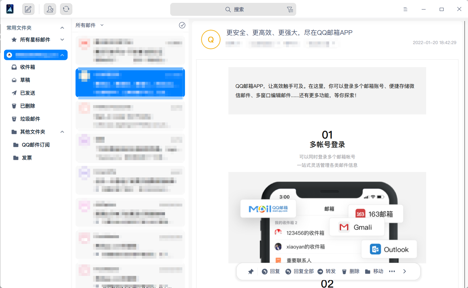Enable multi-select with the circle check icon

click(182, 25)
